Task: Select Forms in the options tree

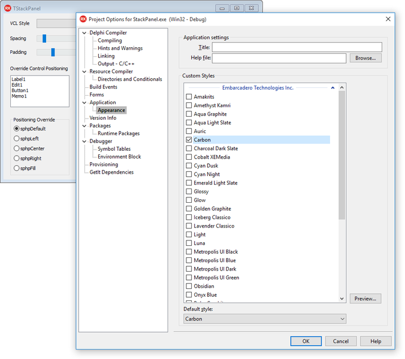Action: click(x=96, y=95)
